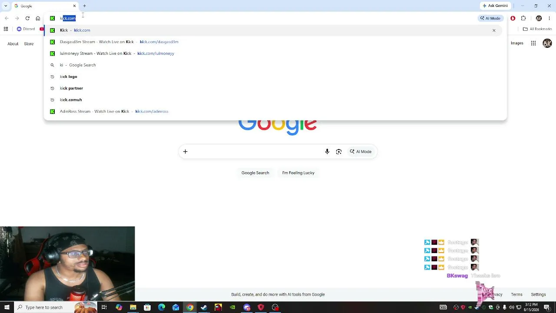Open the Google account avatar

[x=547, y=43]
